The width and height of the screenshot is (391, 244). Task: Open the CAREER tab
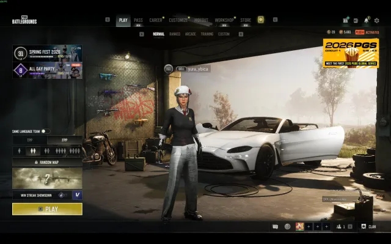point(156,20)
